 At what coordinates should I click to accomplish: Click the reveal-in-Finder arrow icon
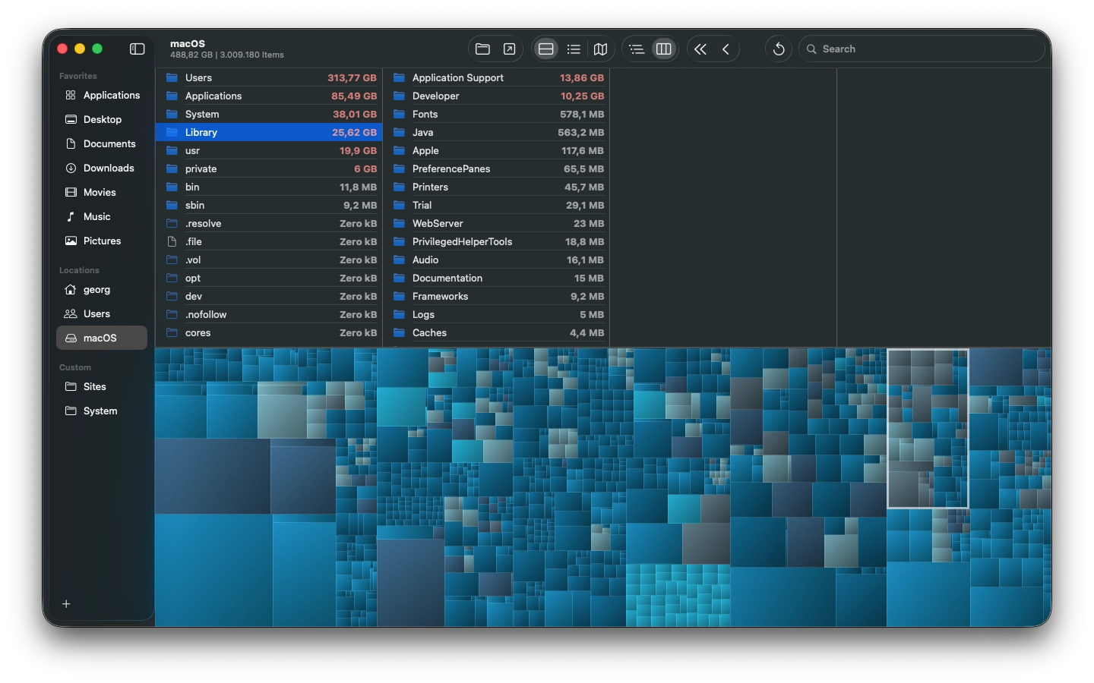tap(509, 49)
